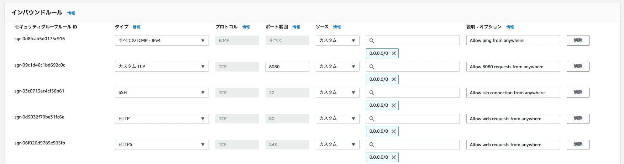
Task: Select rule ID sgr-0d9032f79be31fc6e
Action: pos(39,117)
